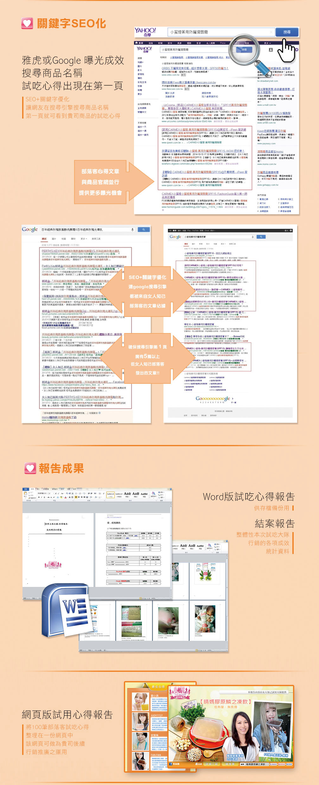
Task: Expand the 更多 dropdown in right Google tabs
Action: pos(223,244)
